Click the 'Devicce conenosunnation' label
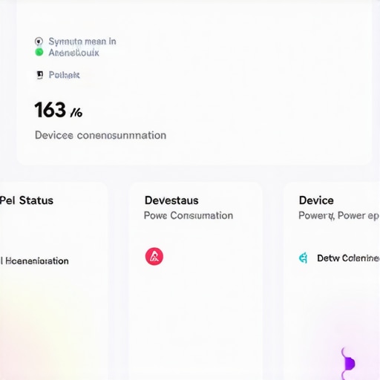The height and width of the screenshot is (380, 380). 100,135
